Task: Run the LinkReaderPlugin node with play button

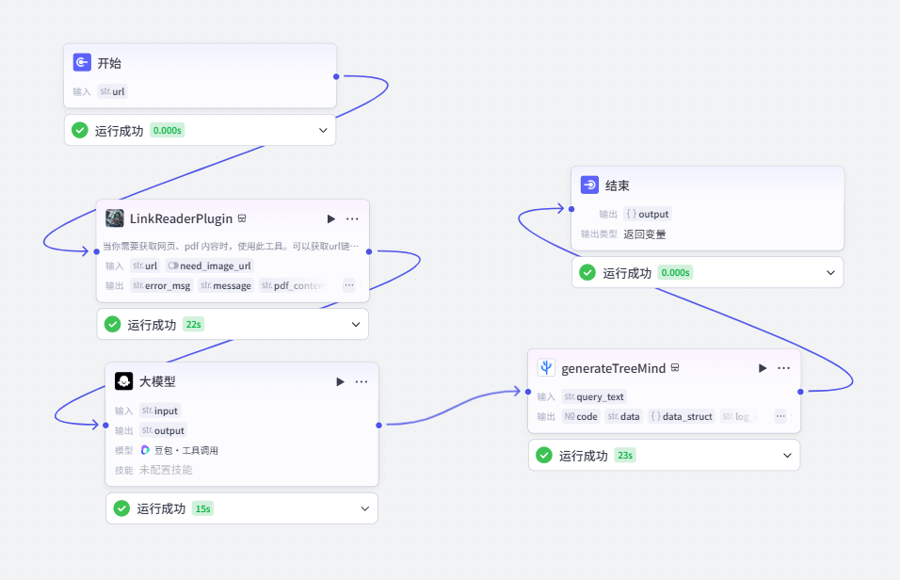Action: coord(331,218)
